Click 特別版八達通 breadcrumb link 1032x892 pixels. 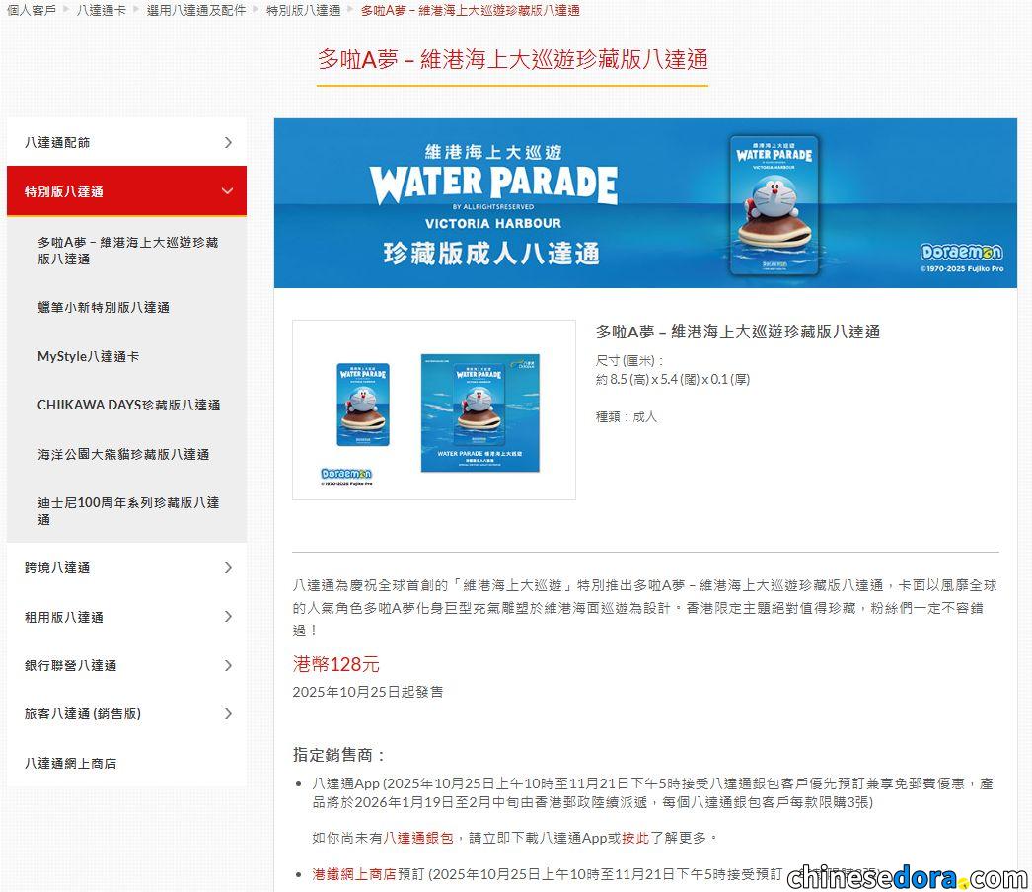[x=303, y=10]
